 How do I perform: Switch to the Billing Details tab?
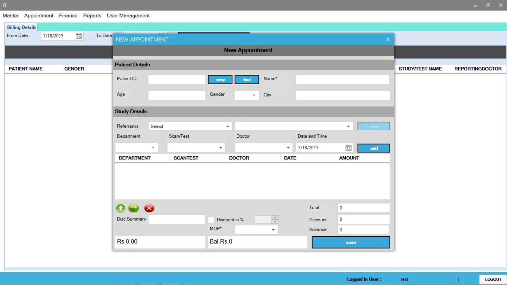click(21, 27)
